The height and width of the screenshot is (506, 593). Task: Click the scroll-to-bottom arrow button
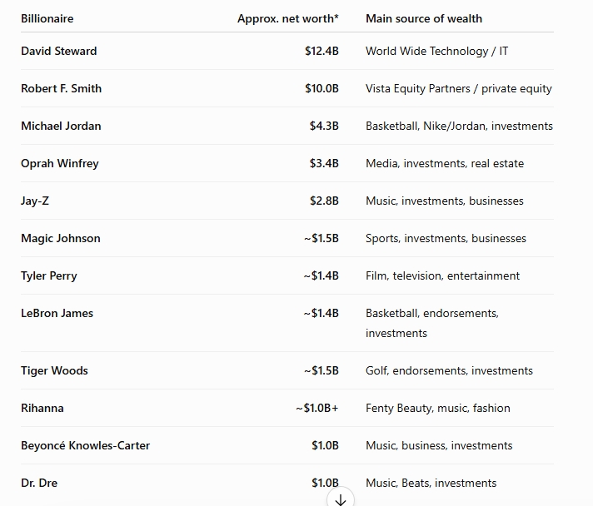341,499
